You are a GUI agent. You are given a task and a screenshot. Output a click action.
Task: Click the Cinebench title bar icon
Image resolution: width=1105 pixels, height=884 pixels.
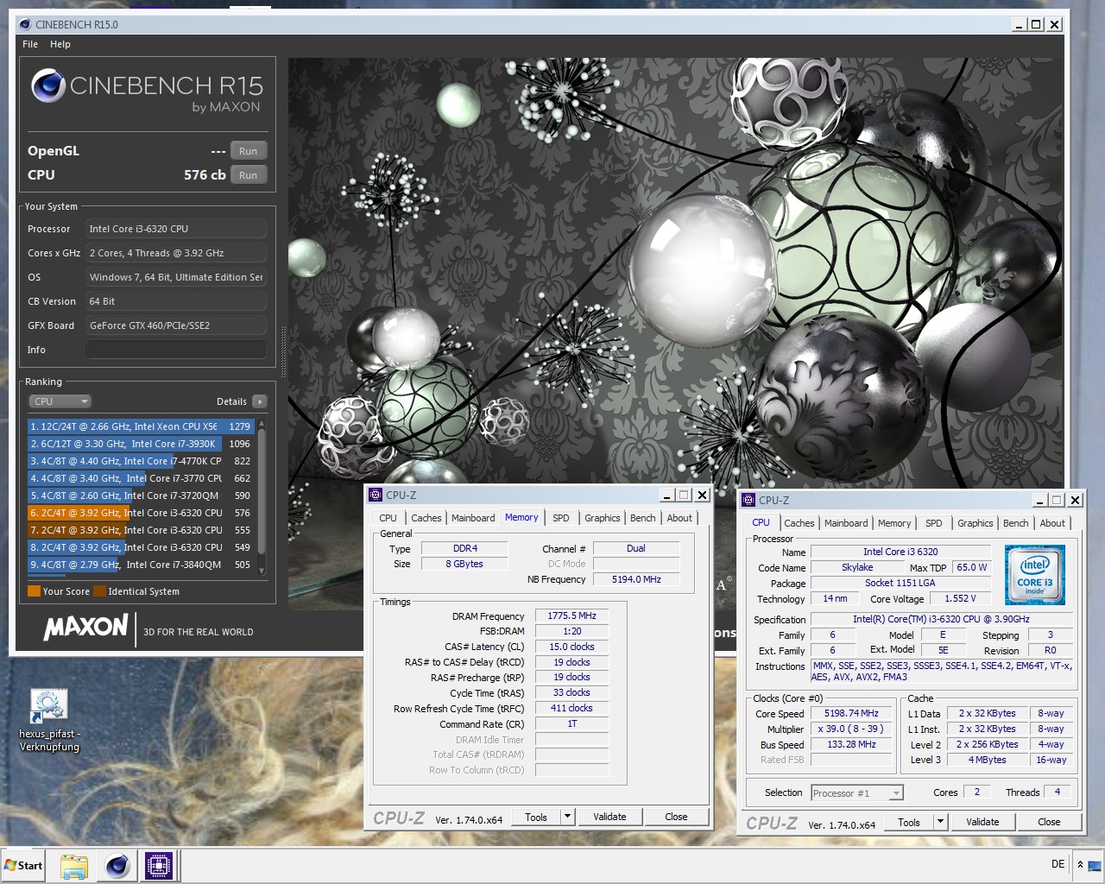[x=25, y=24]
